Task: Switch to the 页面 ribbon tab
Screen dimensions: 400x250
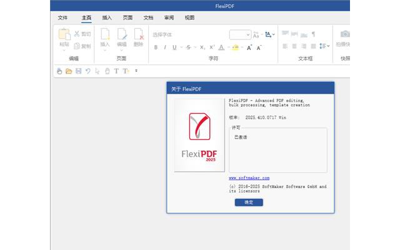Action: tap(127, 17)
